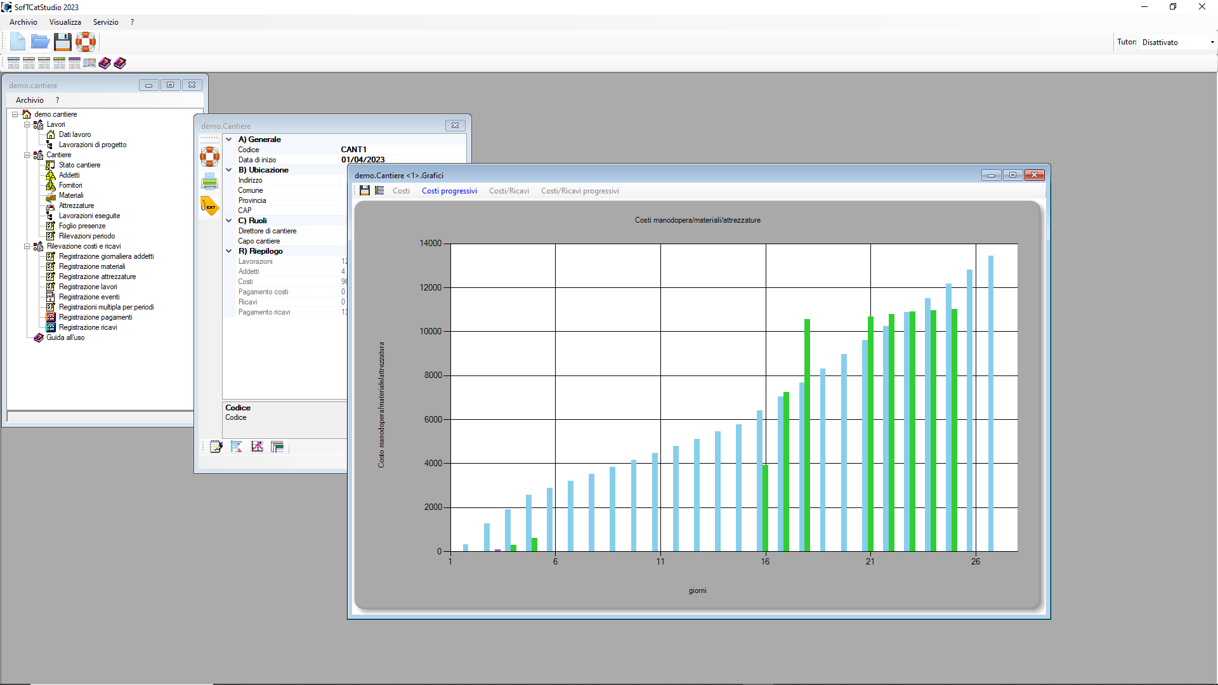Click the list icon in Grafici toolbar
Image resolution: width=1218 pixels, height=685 pixels.
(379, 190)
